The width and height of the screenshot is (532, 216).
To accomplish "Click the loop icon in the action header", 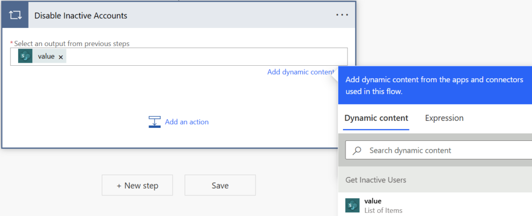I will [x=15, y=15].
